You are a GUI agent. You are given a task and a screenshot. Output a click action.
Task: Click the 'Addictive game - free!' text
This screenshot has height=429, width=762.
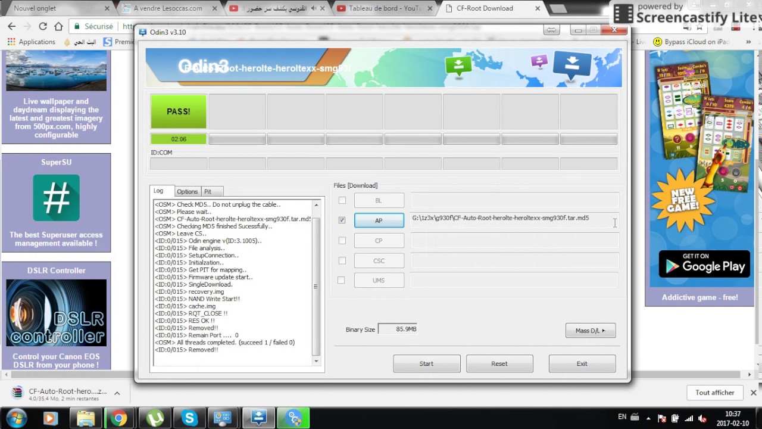700,297
